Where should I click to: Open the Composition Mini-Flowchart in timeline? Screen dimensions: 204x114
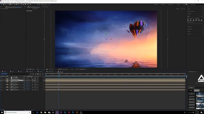point(31,74)
